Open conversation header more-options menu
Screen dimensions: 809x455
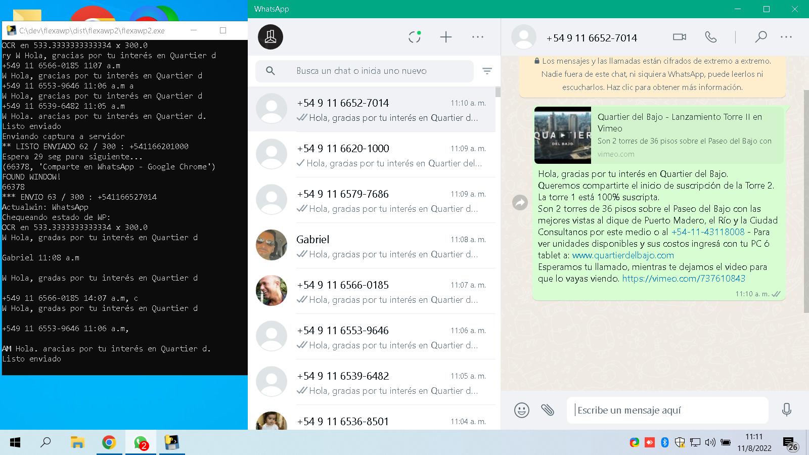(x=786, y=37)
